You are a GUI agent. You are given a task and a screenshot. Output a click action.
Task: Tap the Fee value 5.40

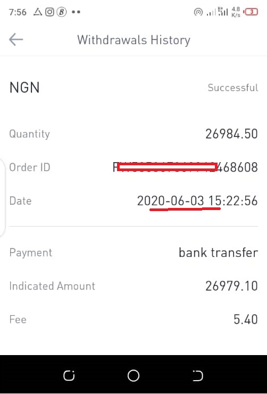(246, 319)
